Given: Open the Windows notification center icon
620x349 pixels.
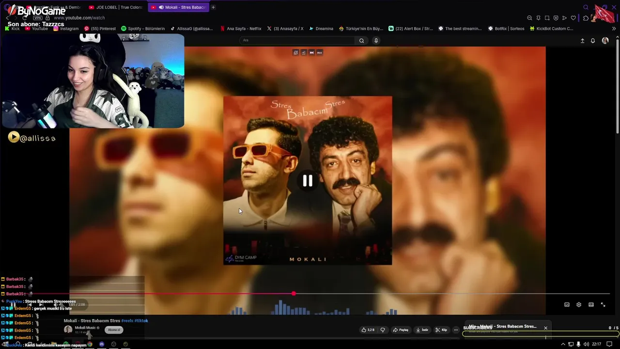Looking at the screenshot, I should [609, 344].
